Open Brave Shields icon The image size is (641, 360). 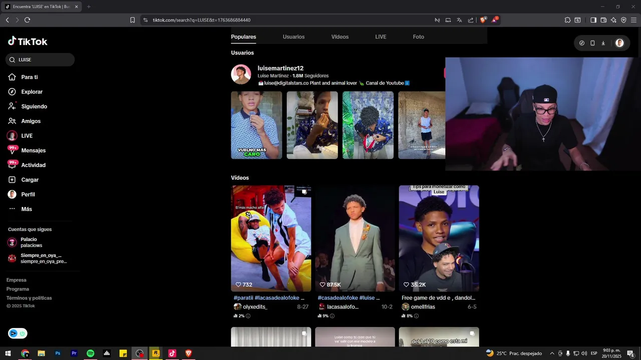(x=483, y=20)
